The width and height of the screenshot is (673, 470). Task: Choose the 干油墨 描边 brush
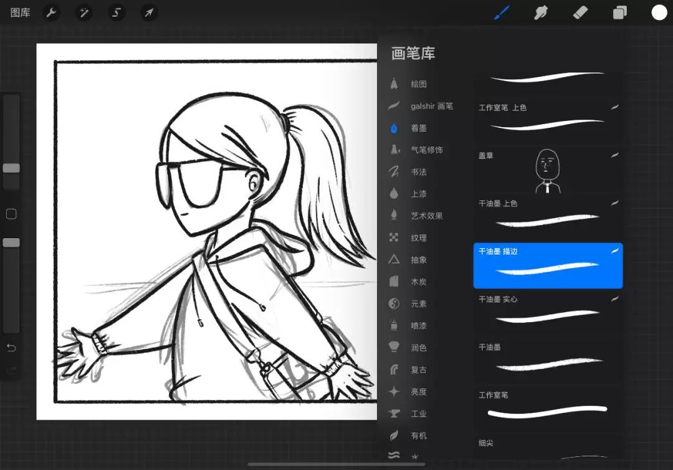coord(548,266)
